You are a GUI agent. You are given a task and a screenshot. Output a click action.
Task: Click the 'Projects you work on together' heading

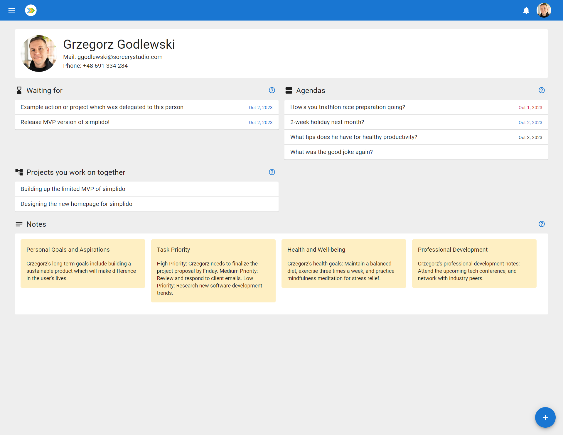[76, 172]
